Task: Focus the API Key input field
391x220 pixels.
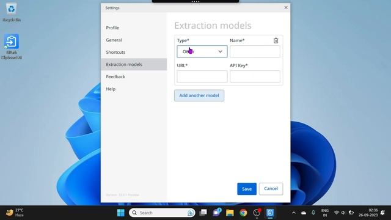Action: [x=255, y=76]
